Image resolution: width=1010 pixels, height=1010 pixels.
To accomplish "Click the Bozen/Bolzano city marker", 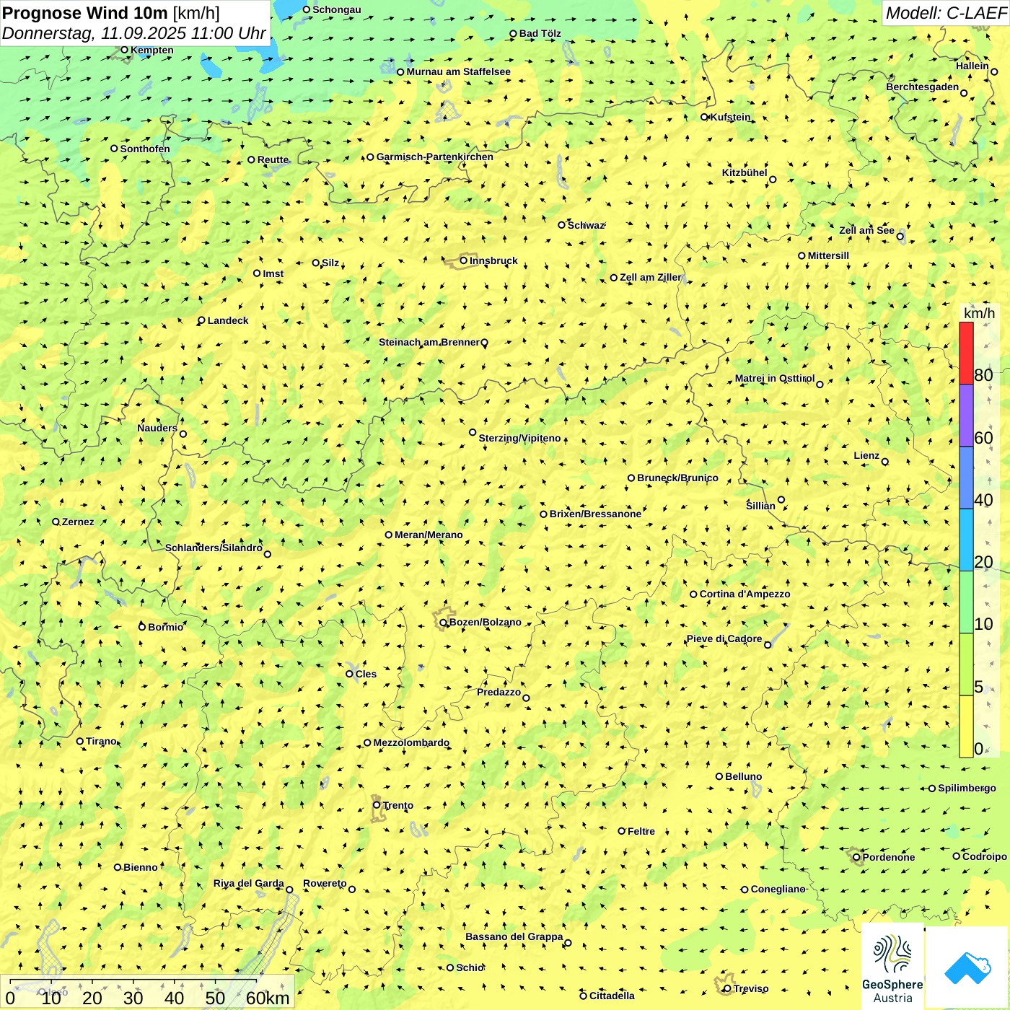I will [x=444, y=622].
